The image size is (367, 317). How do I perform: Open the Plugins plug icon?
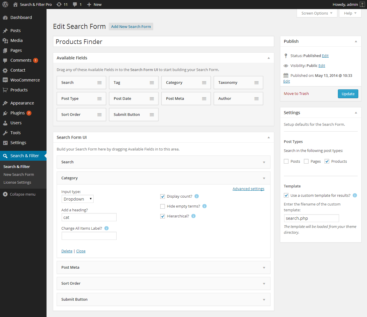[5, 113]
